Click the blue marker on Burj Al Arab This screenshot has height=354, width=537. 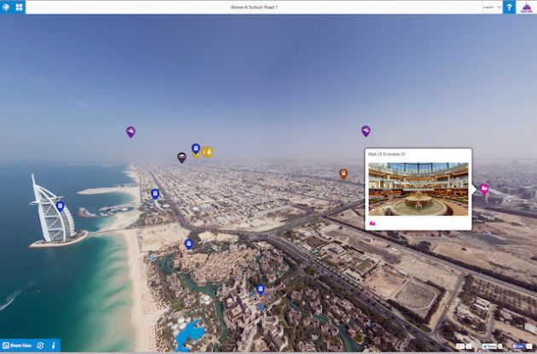[x=60, y=206]
